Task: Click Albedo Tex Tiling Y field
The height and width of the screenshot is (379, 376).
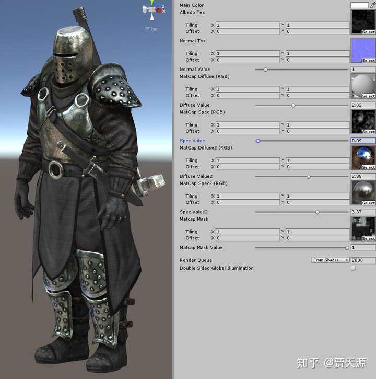Action: pos(318,25)
